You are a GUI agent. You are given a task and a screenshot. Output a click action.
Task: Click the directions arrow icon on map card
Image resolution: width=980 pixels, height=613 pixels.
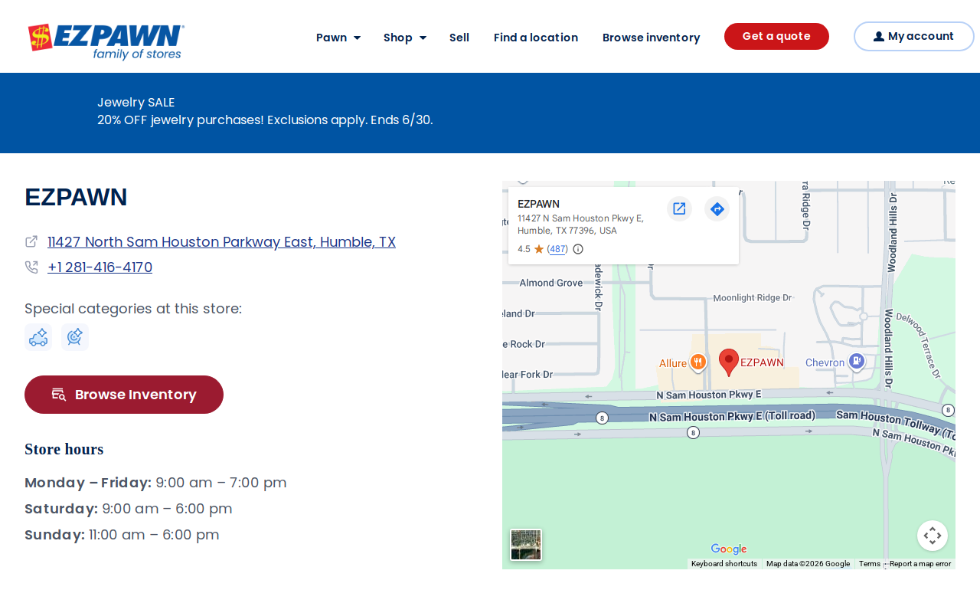coord(717,208)
